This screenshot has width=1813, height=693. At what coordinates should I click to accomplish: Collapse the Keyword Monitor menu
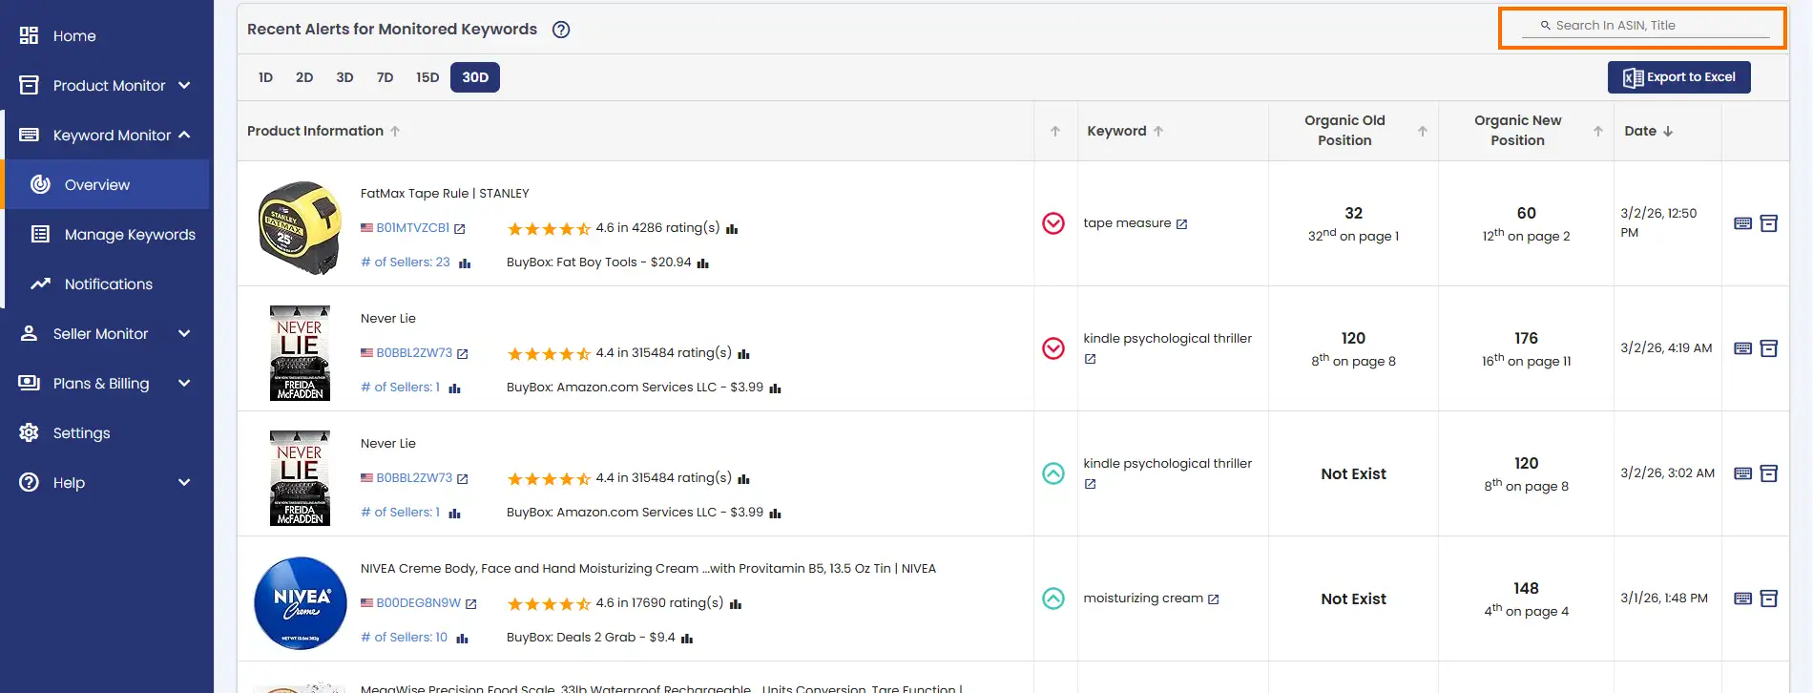105,136
